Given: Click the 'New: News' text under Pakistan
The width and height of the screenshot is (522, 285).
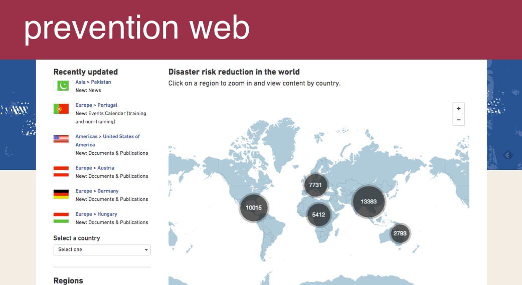Looking at the screenshot, I should [88, 90].
